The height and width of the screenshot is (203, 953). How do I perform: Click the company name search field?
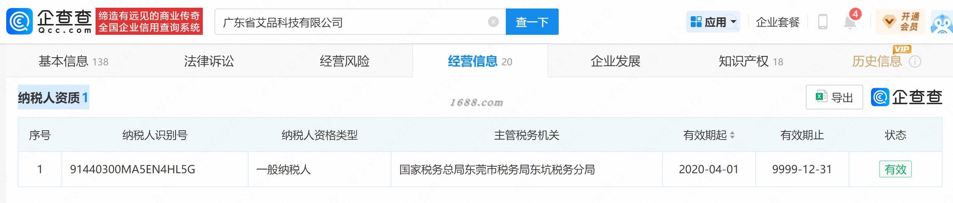pos(352,22)
